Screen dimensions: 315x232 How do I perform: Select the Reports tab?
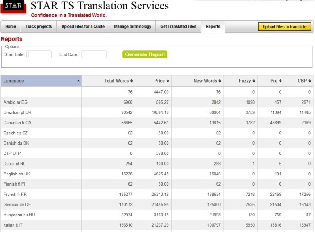213,27
